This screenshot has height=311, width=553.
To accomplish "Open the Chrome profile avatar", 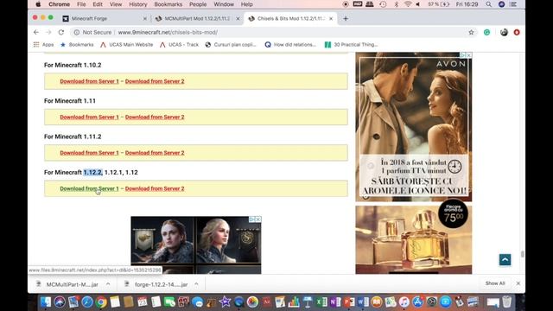I will pos(504,32).
